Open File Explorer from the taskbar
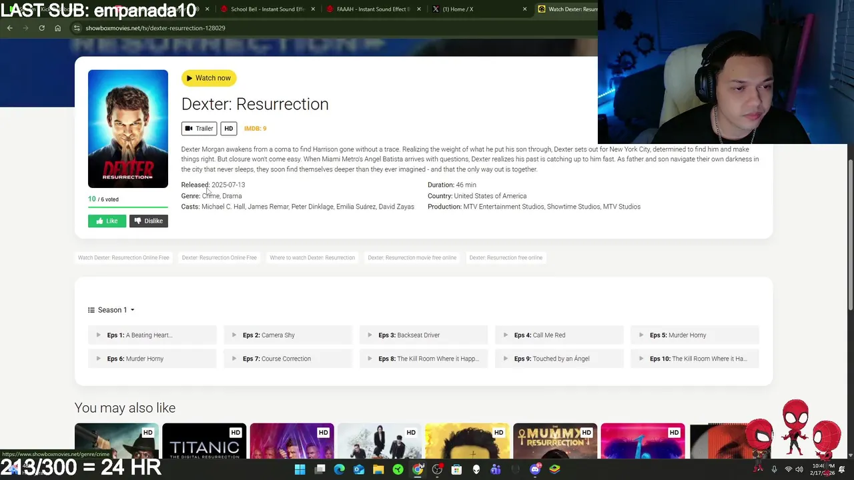 (378, 469)
